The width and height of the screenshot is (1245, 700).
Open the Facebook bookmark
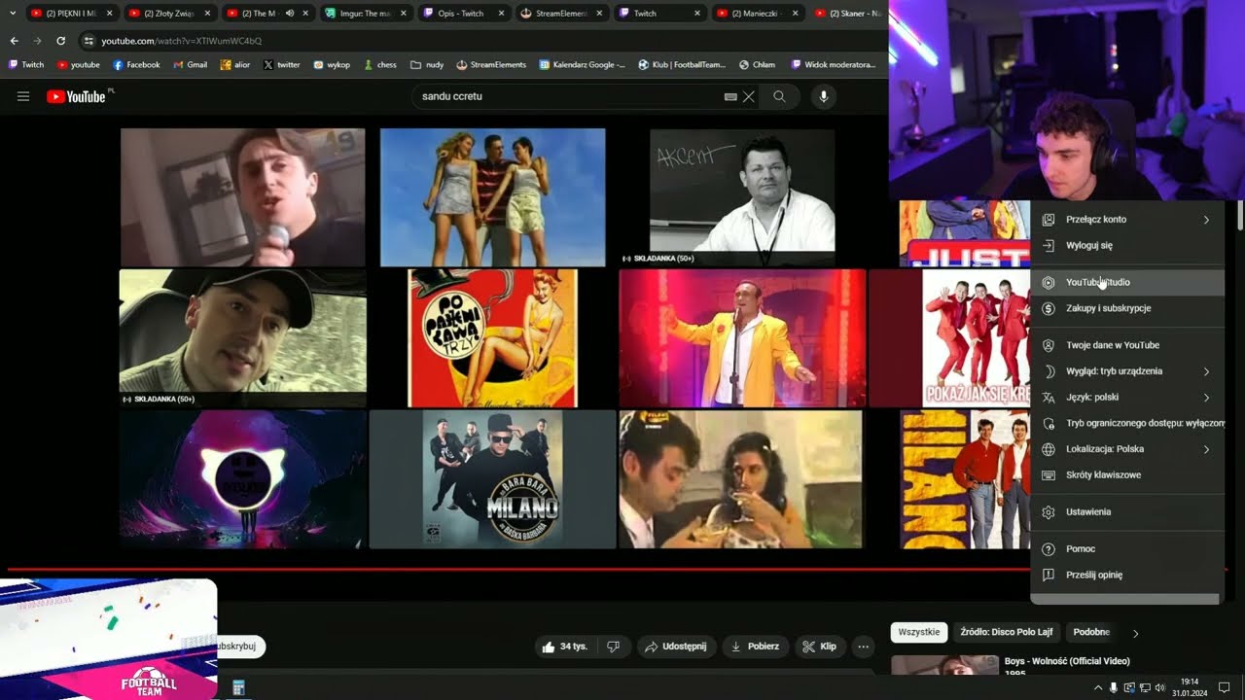point(137,65)
